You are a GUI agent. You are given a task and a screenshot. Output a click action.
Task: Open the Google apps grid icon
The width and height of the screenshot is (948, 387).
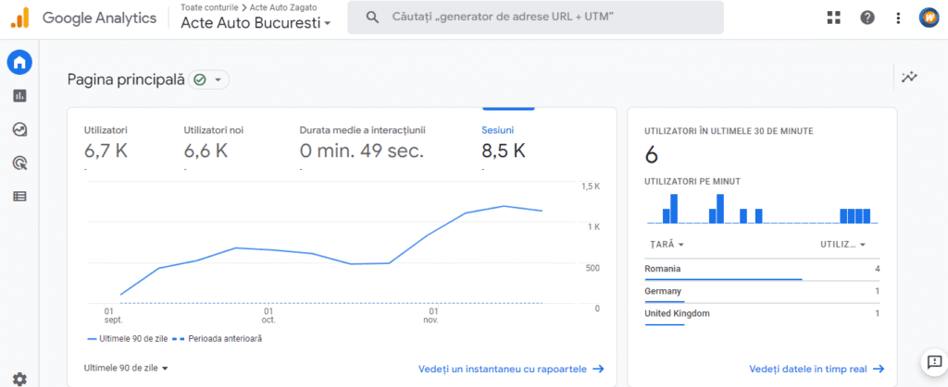(833, 18)
